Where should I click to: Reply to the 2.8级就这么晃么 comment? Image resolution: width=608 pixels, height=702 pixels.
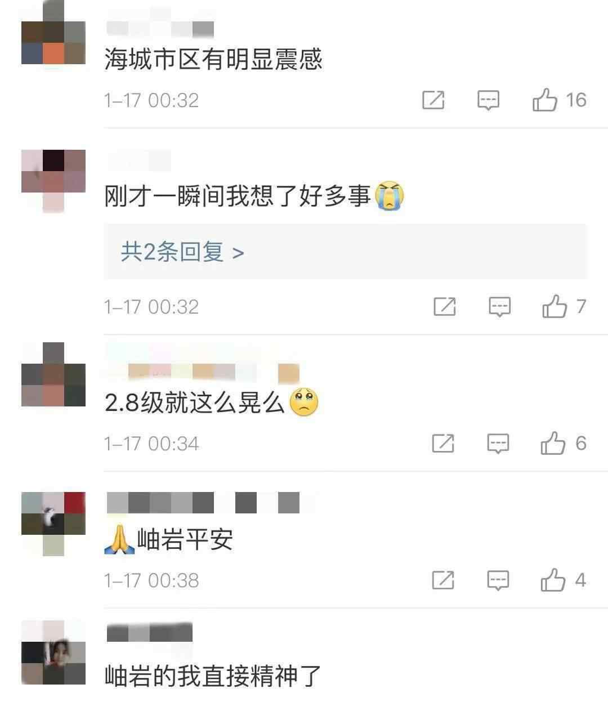point(498,444)
